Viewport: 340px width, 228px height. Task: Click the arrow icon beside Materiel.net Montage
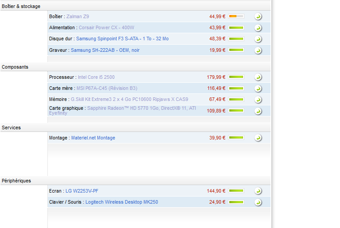(258, 138)
